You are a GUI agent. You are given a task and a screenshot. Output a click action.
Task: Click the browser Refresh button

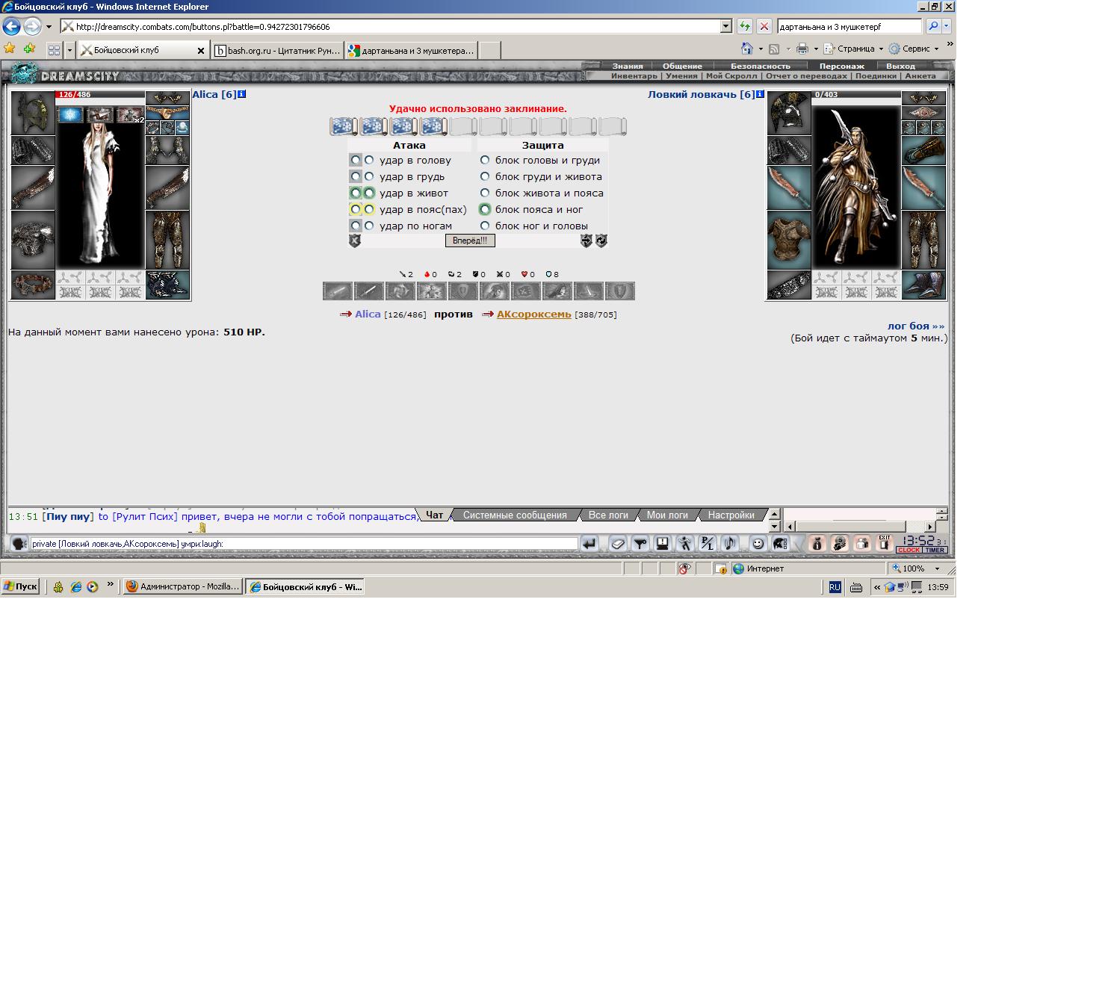pyautogui.click(x=745, y=26)
